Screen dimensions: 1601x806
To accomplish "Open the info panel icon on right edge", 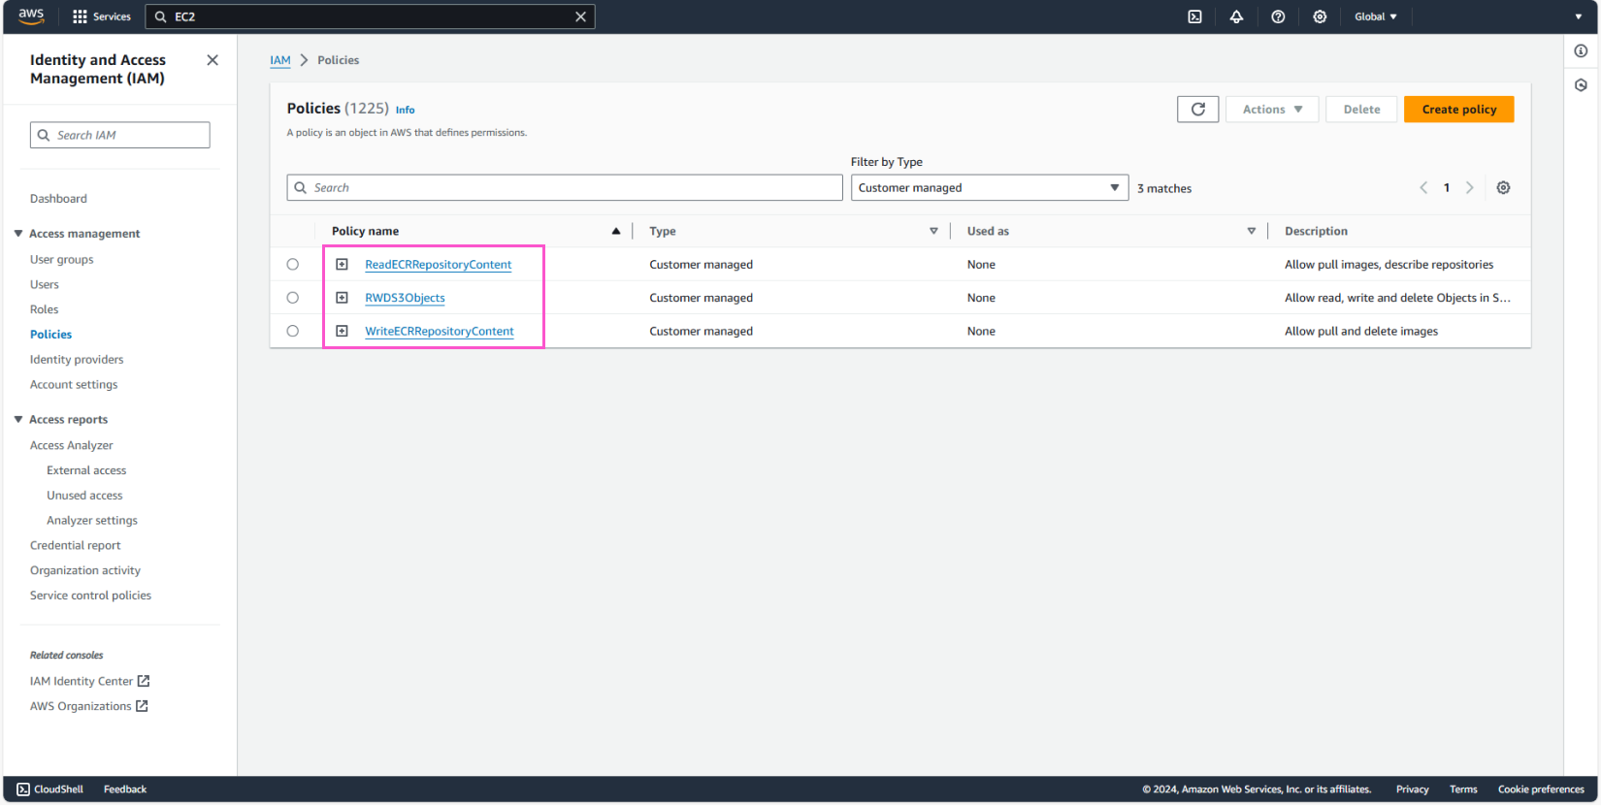I will pyautogui.click(x=1581, y=50).
